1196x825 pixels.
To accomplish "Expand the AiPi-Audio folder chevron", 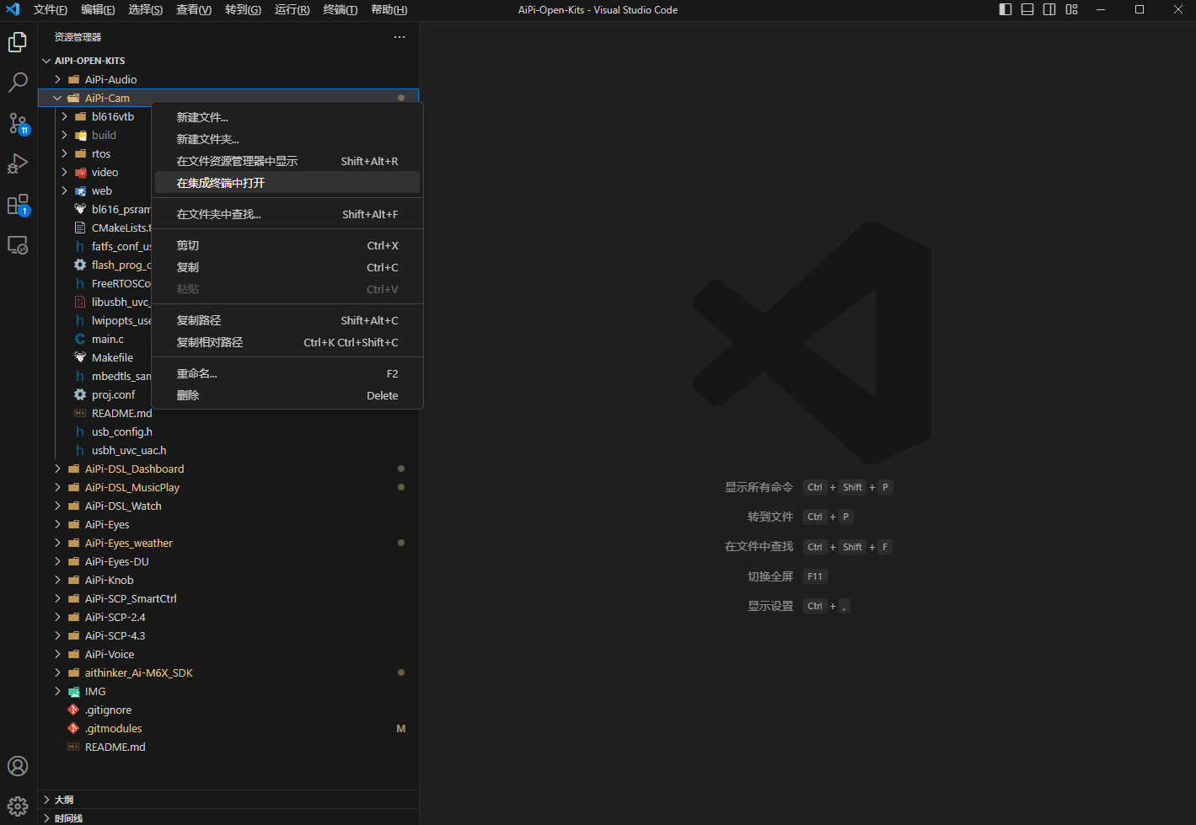I will [57, 79].
